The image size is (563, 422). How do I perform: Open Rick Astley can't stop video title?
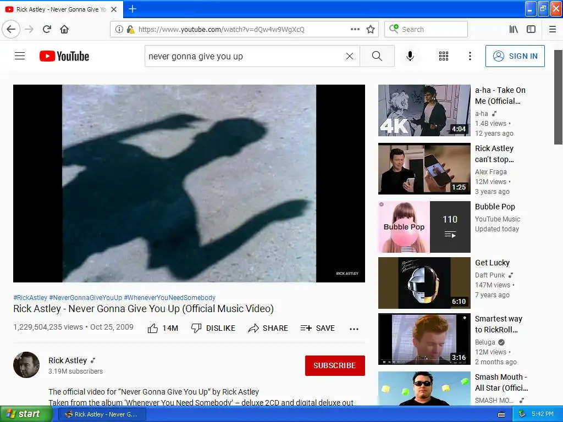pos(494,154)
